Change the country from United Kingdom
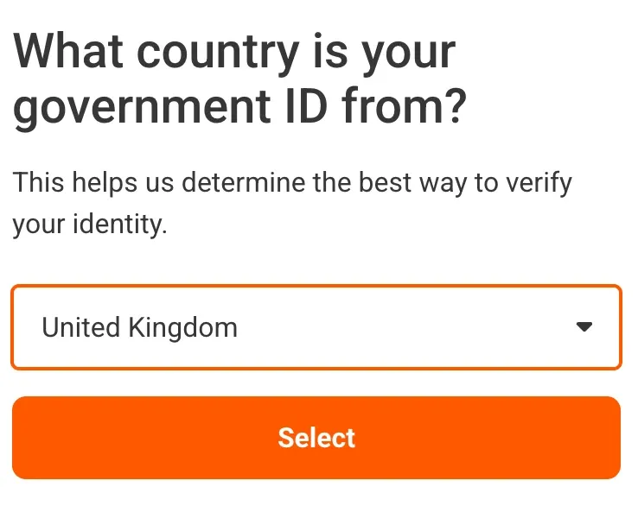 tap(316, 327)
